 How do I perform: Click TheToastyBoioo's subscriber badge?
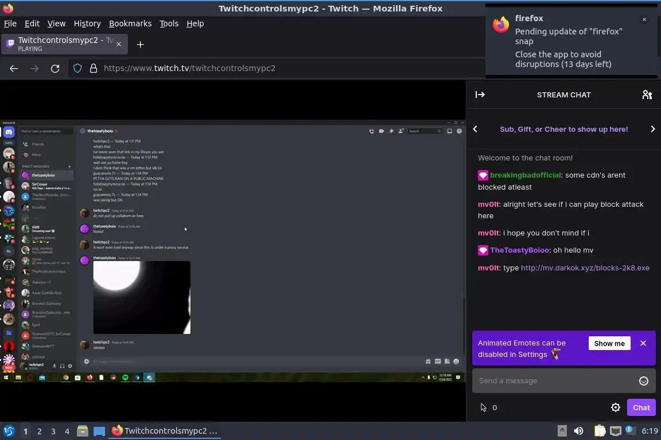pyautogui.click(x=483, y=250)
